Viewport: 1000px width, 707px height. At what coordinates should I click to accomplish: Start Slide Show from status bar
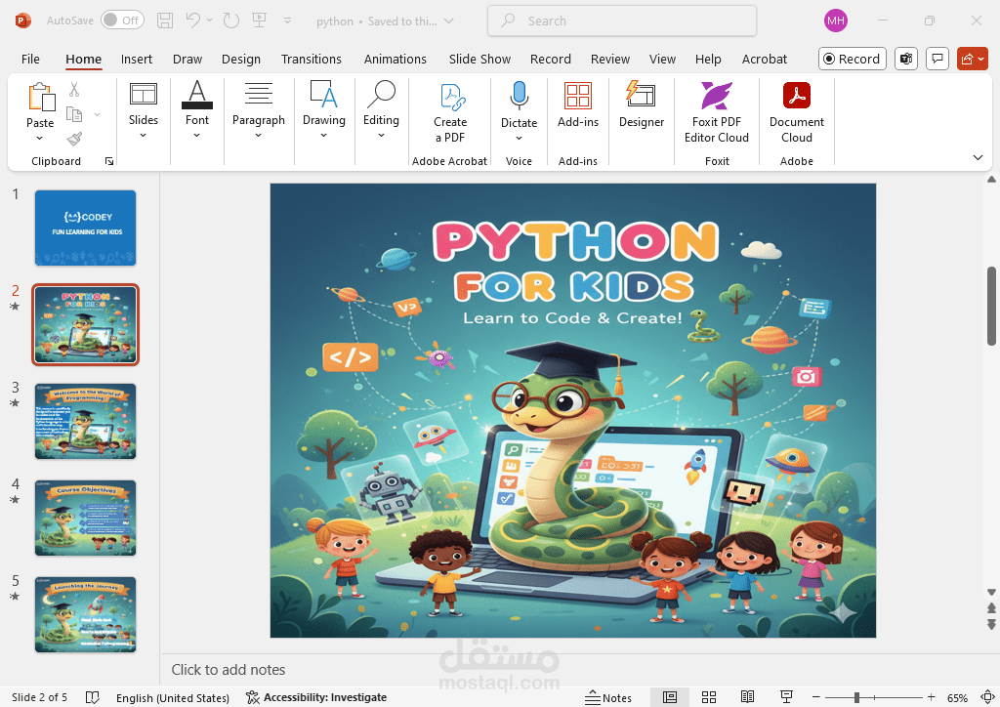click(x=786, y=697)
